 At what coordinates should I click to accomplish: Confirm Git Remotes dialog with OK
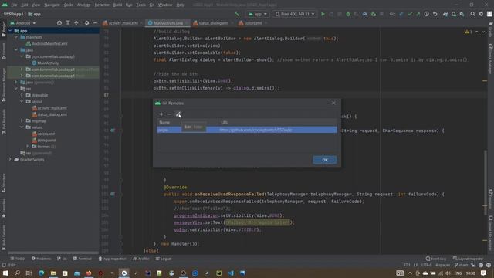click(325, 160)
